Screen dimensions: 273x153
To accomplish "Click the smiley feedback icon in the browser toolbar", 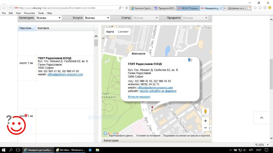I will 270,8.
